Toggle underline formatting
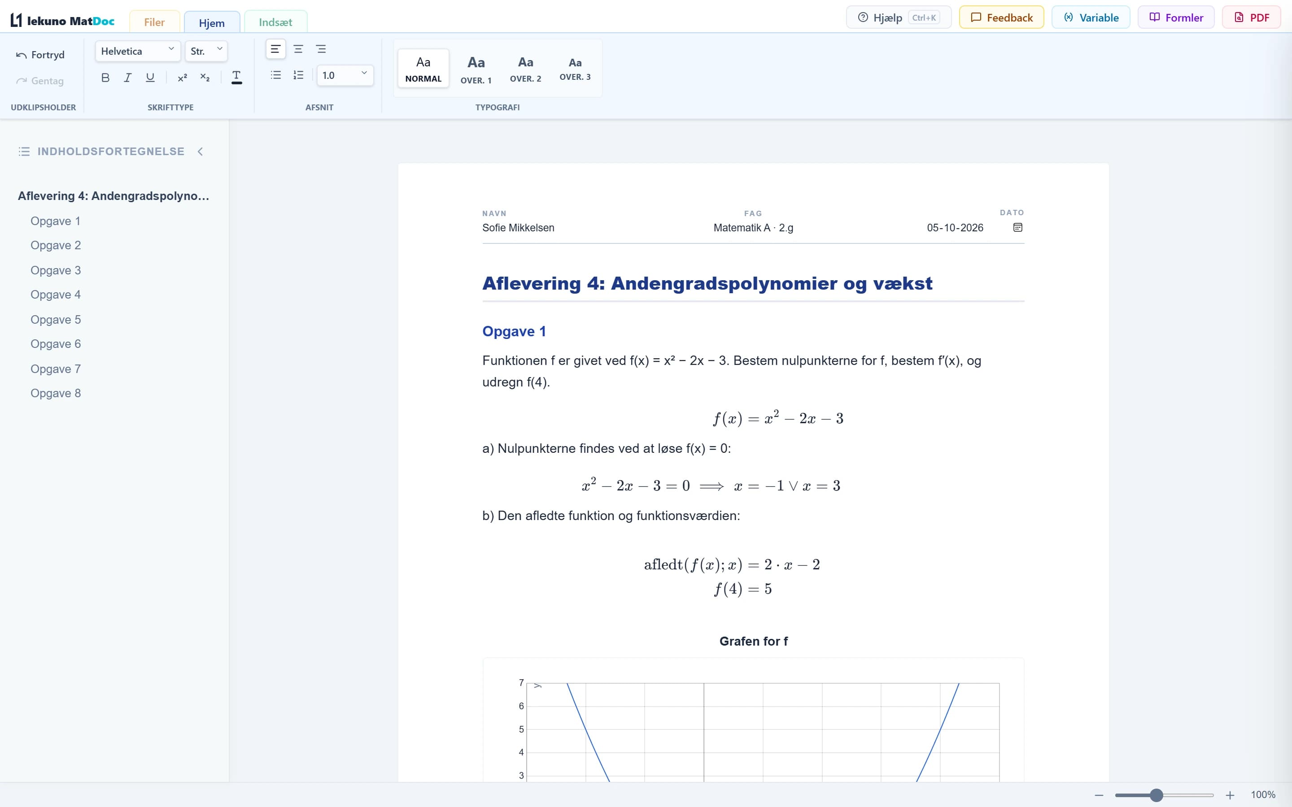The height and width of the screenshot is (807, 1292). [x=150, y=78]
